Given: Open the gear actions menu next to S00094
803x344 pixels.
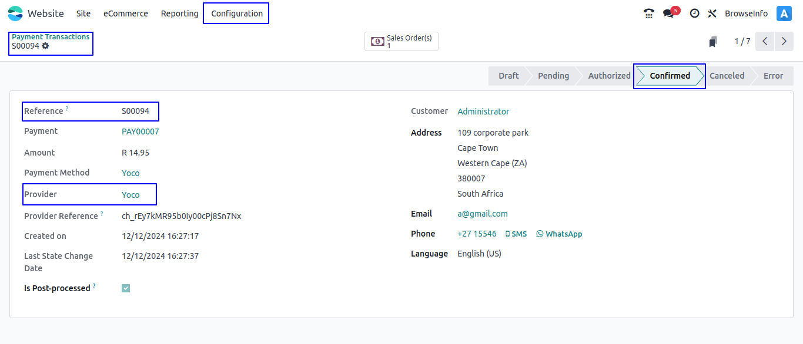Looking at the screenshot, I should (x=45, y=46).
